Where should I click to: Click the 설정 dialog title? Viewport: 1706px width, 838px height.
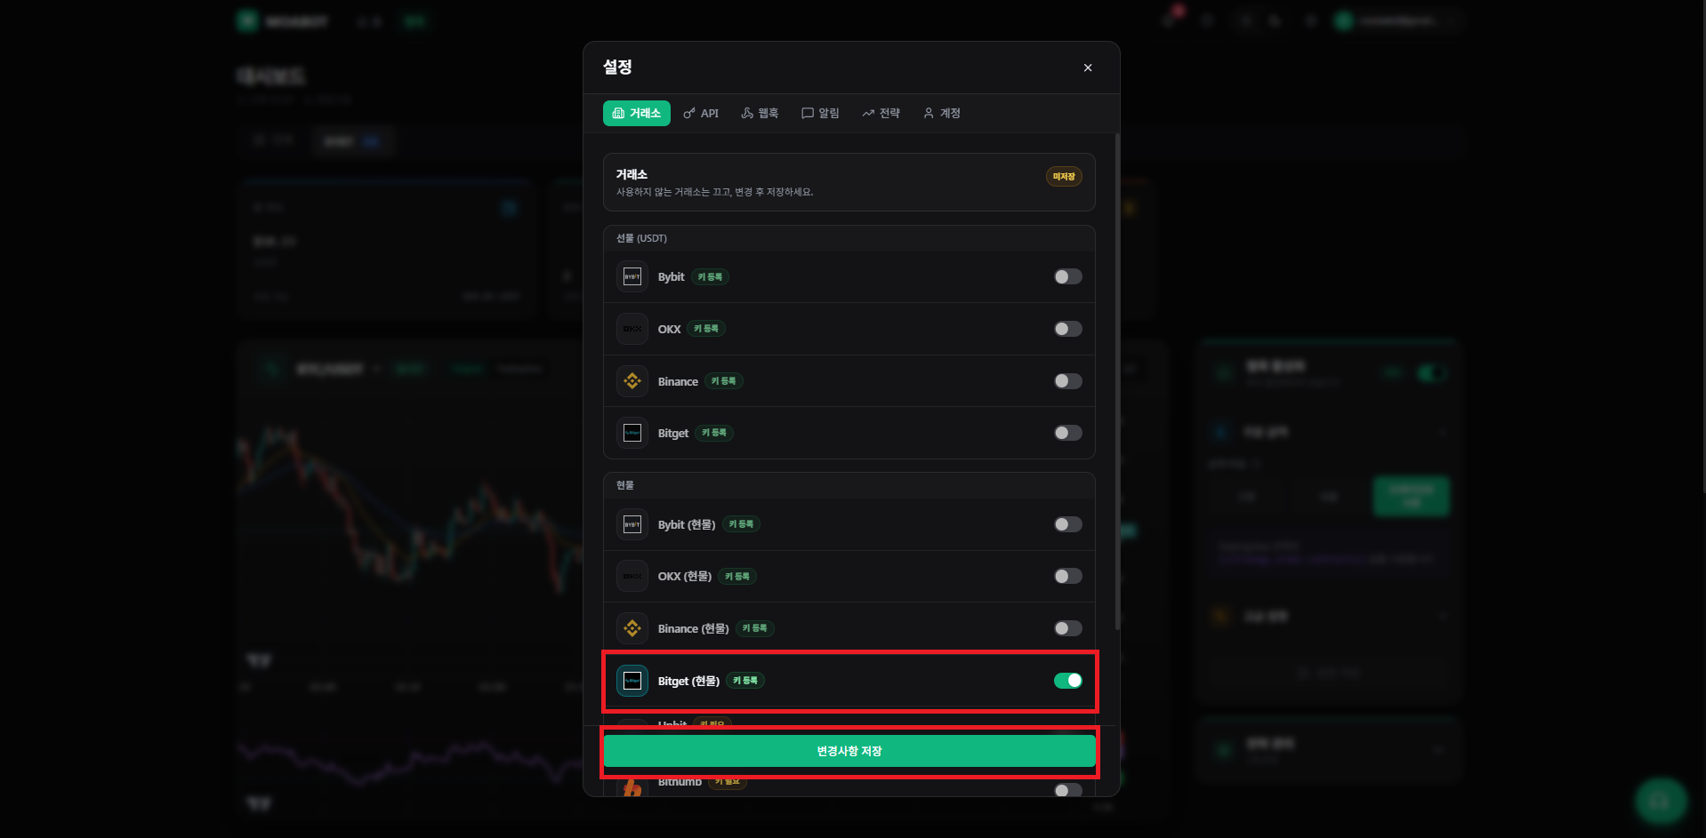[617, 68]
